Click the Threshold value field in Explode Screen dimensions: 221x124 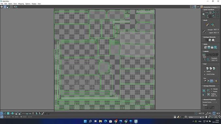click(x=213, y=60)
